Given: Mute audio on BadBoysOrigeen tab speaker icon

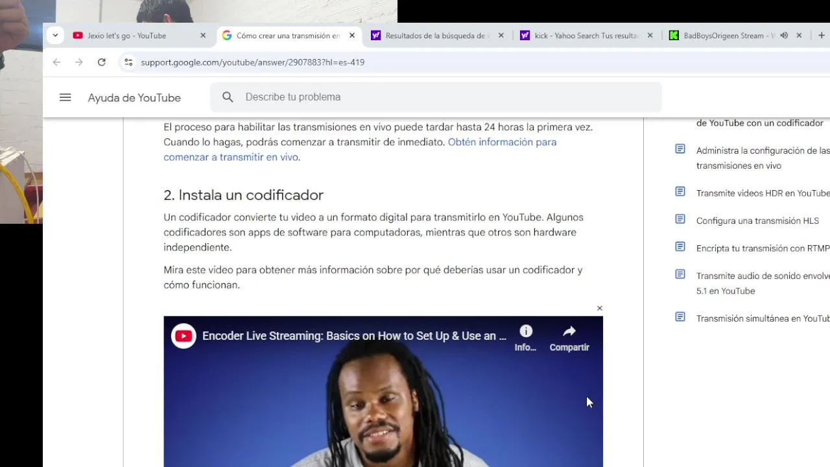Looking at the screenshot, I should pyautogui.click(x=784, y=36).
